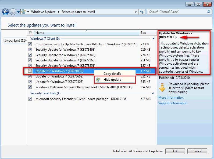Open the recent pages dropdown arrow
The image size is (214, 159).
tap(19, 12)
